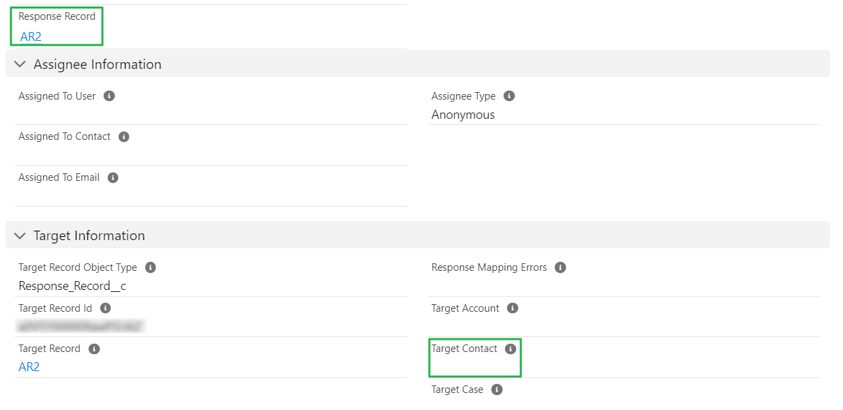Open the AR2 Target Record link
The width and height of the screenshot is (843, 410).
(x=28, y=366)
